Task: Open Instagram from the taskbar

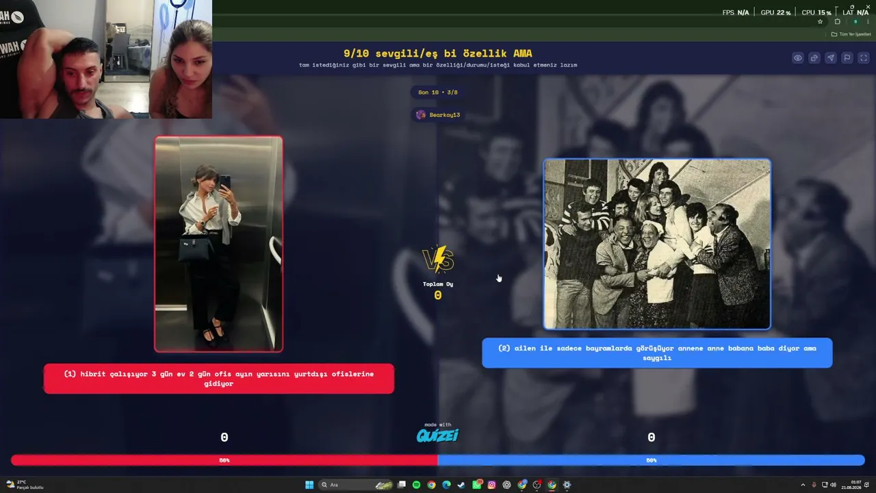Action: pyautogui.click(x=491, y=485)
